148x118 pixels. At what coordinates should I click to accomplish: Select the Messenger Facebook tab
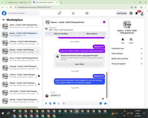pos(45,2)
